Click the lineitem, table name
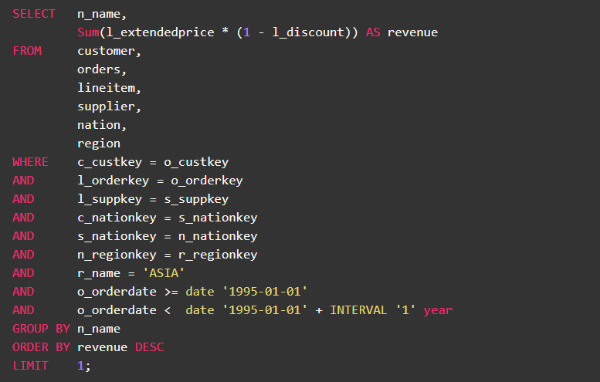 pyautogui.click(x=109, y=88)
